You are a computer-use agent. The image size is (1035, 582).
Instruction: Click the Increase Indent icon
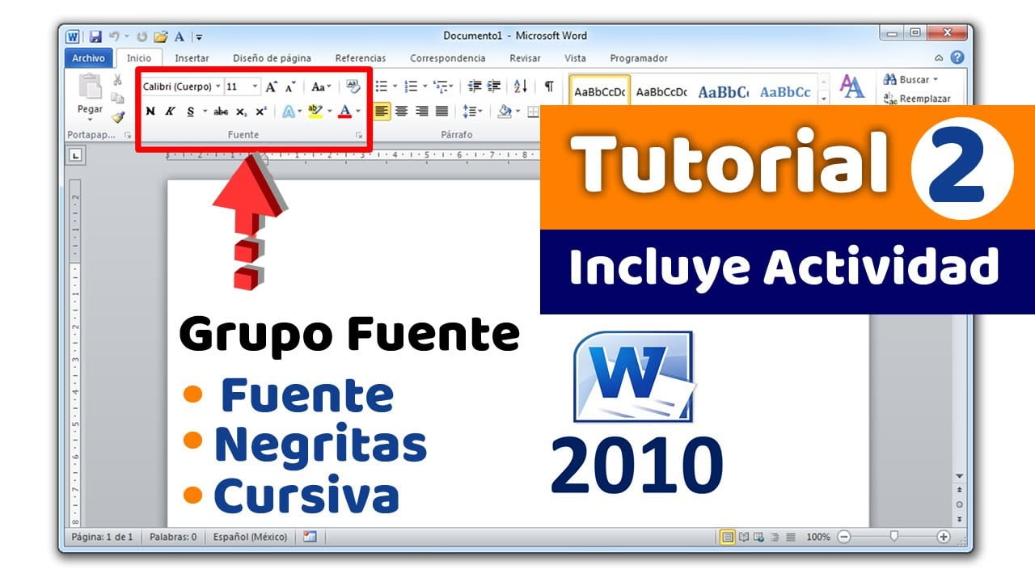494,86
